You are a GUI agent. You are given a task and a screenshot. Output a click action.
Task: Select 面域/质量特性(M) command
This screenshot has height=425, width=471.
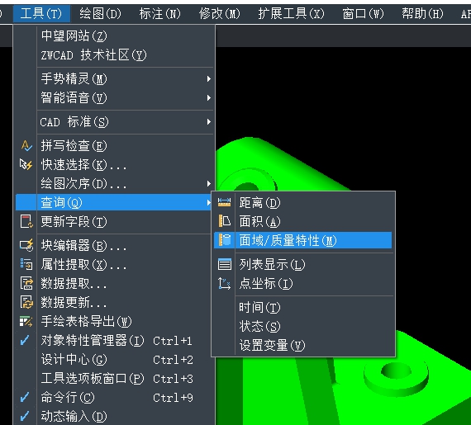[x=303, y=240]
